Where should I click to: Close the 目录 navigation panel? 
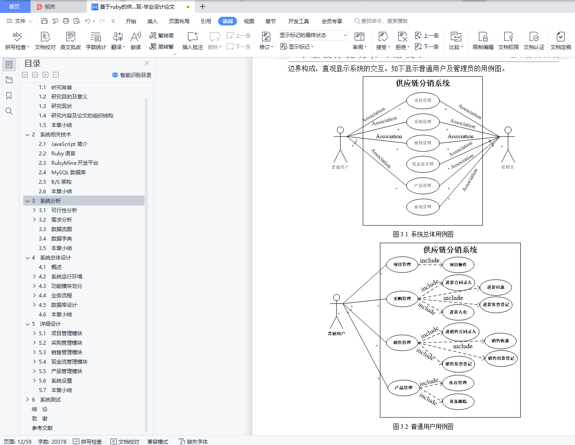pos(147,63)
